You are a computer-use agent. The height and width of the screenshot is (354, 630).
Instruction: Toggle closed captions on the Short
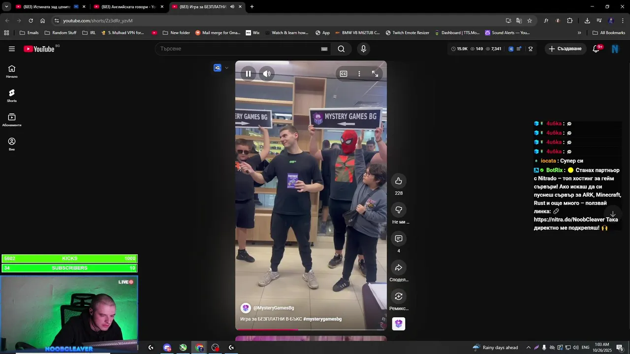pos(344,74)
